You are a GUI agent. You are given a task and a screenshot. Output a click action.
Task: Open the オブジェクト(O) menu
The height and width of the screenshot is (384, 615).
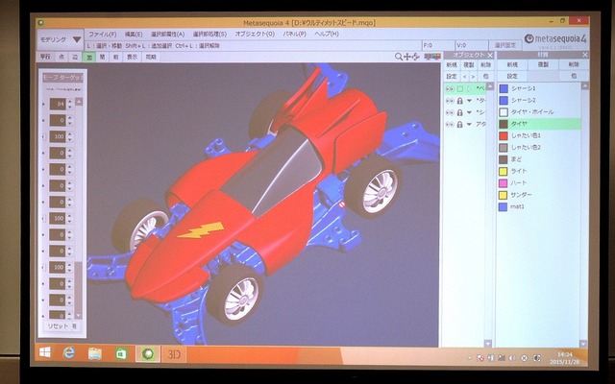(255, 35)
